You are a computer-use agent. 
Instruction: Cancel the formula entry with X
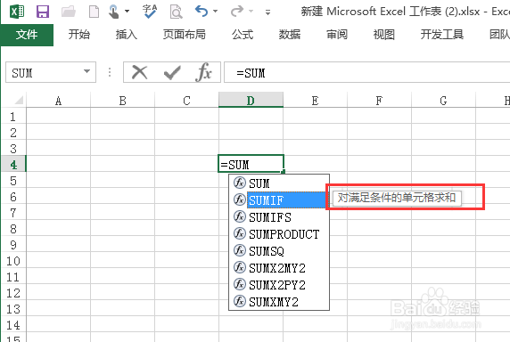[x=139, y=72]
